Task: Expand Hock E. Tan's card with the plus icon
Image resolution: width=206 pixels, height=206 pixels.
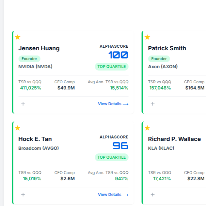Action: tap(23, 195)
